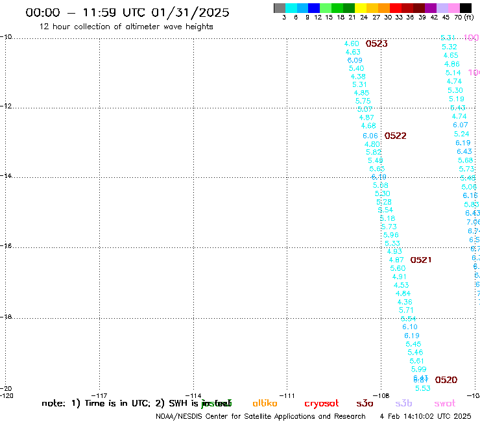Image resolution: width=480 pixels, height=422 pixels.
Task: Click the dark blue swatch in the legend
Action: coord(315,8)
